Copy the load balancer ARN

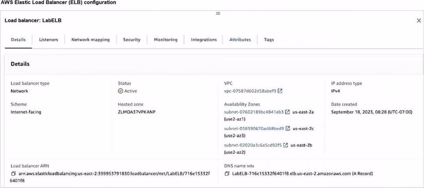click(x=13, y=174)
